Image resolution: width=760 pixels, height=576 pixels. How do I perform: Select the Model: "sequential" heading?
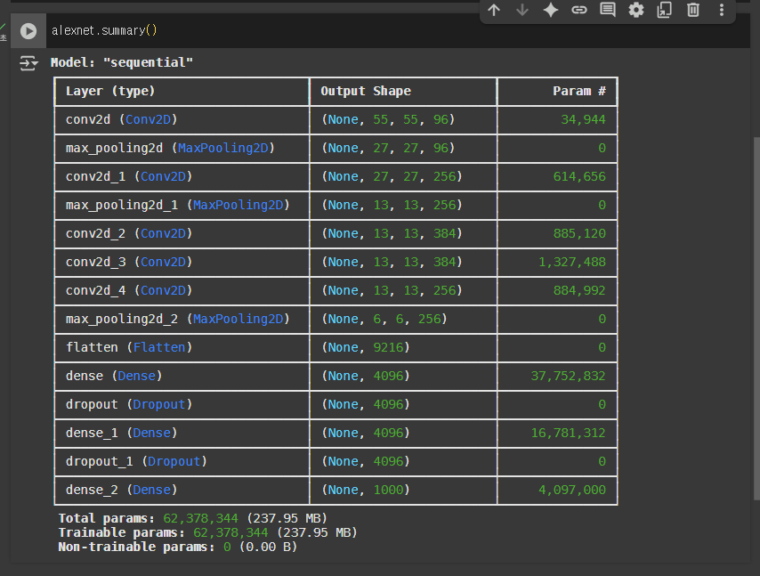coord(122,62)
